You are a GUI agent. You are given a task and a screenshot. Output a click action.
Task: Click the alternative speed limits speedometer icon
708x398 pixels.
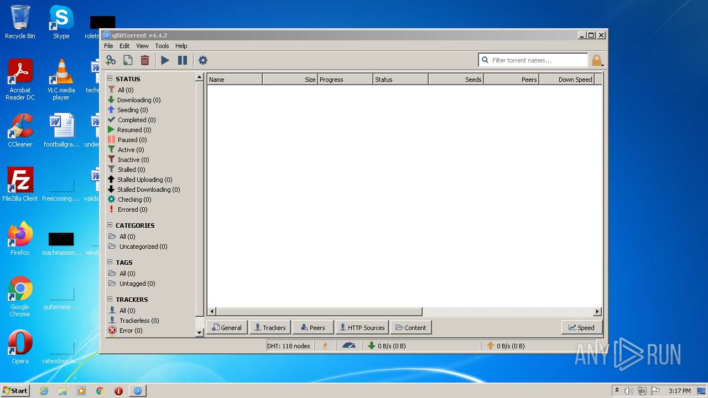(x=349, y=345)
